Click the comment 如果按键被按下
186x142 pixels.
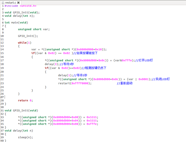point(85,53)
